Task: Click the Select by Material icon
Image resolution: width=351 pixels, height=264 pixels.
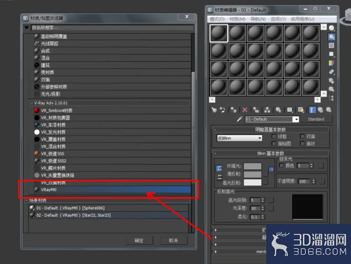Action: point(331,89)
